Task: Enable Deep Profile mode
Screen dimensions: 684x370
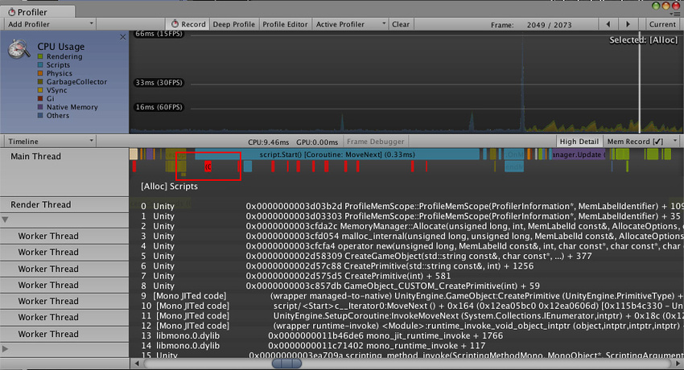Action: [x=234, y=24]
